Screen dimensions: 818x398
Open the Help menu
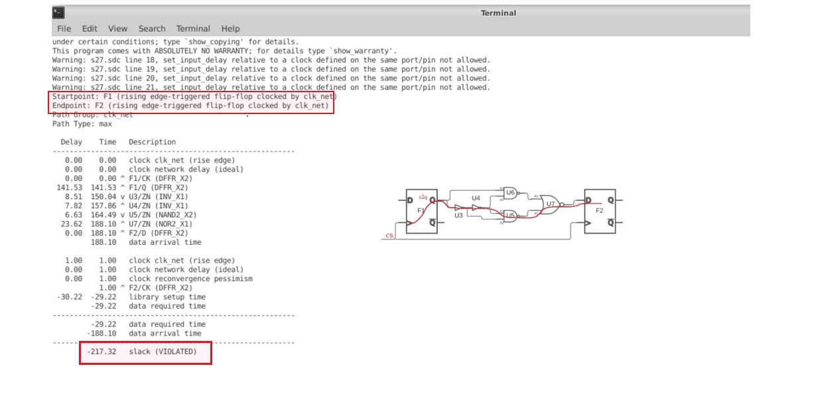click(230, 29)
